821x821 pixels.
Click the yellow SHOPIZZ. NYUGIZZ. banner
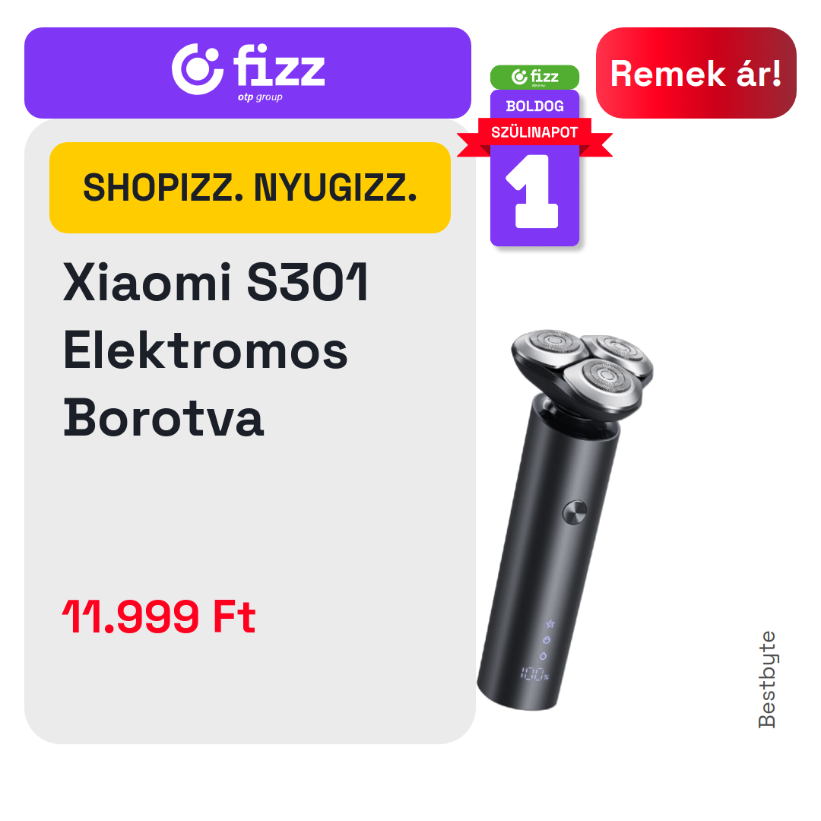pyautogui.click(x=250, y=188)
